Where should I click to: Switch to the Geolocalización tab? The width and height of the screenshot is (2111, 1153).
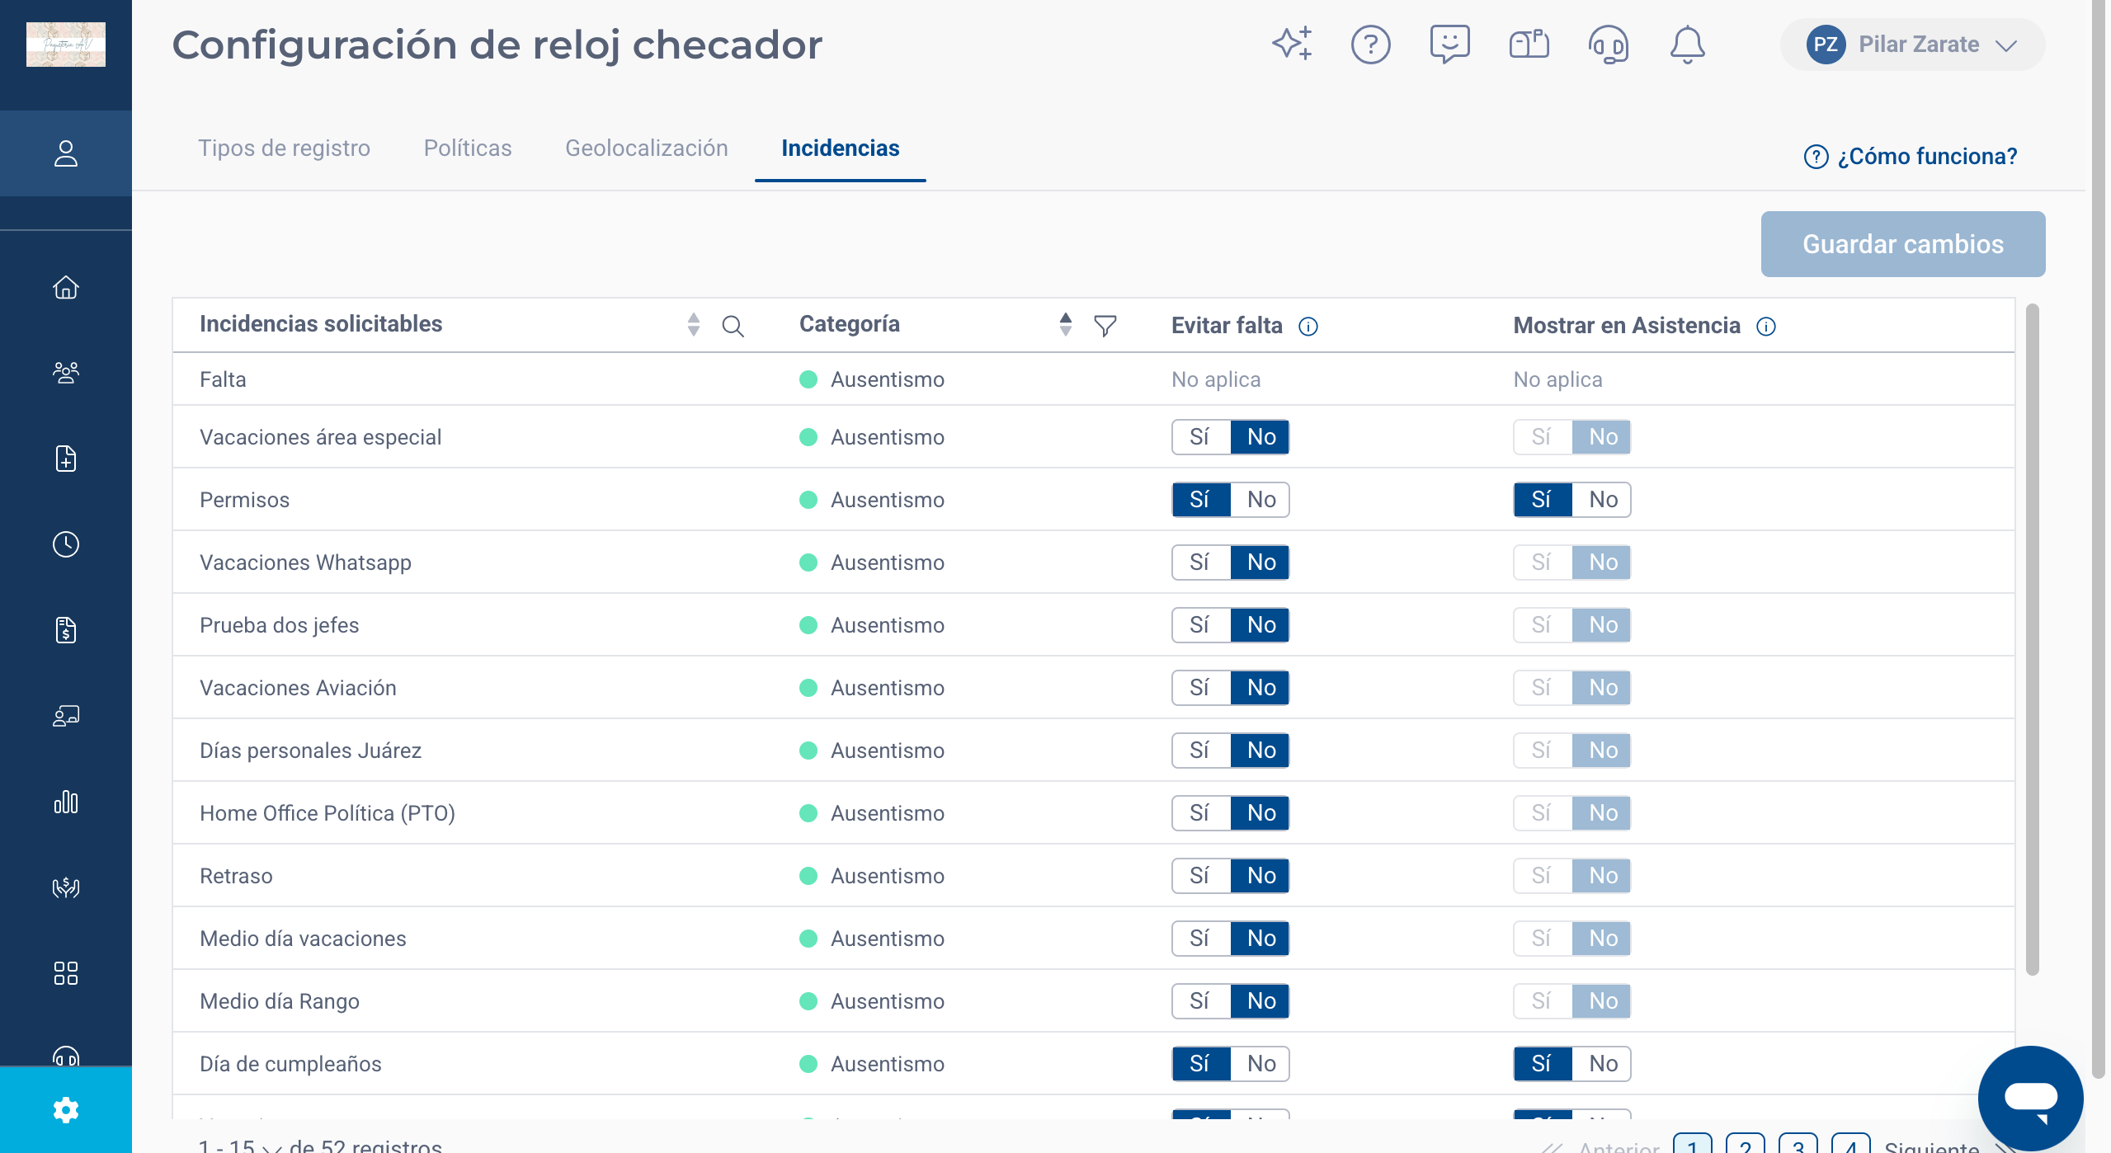646,148
